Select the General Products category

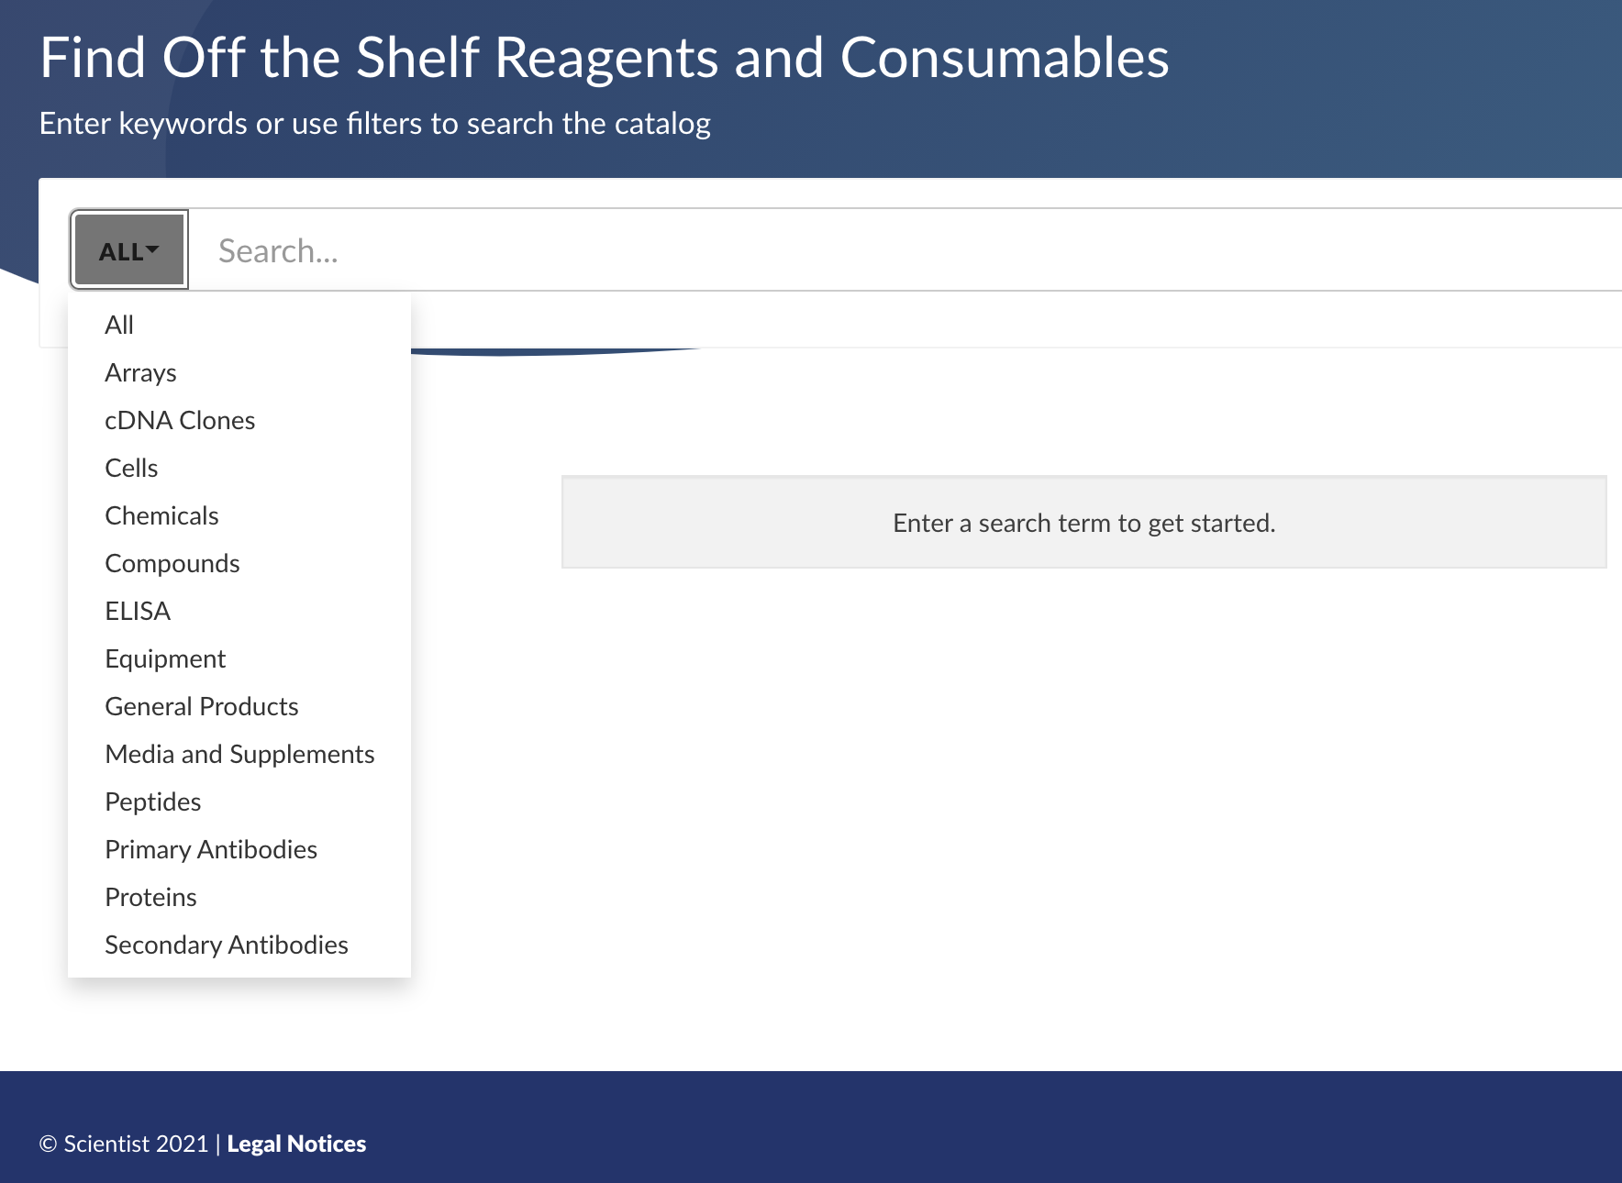click(202, 706)
